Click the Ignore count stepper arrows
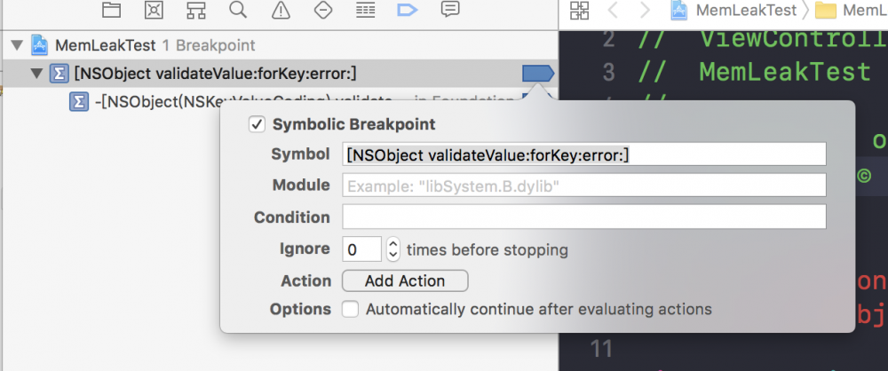This screenshot has height=371, width=888. tap(394, 249)
